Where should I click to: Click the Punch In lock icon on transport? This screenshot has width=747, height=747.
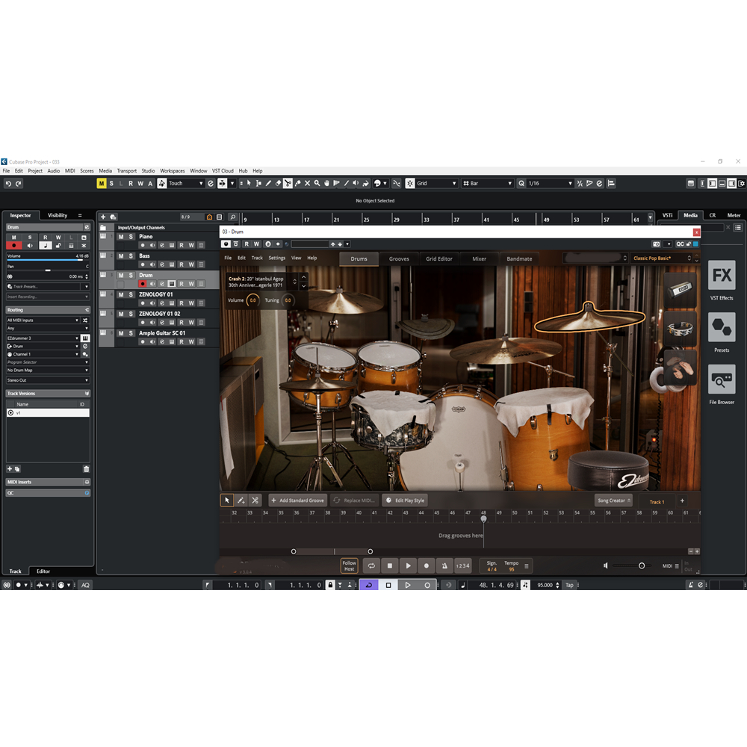coord(330,585)
